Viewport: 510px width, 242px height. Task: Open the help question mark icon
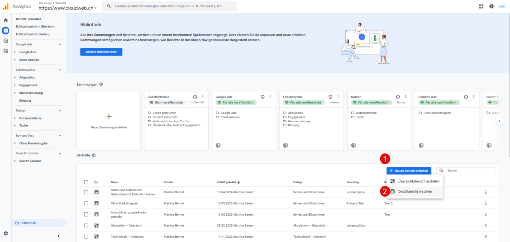[491, 6]
